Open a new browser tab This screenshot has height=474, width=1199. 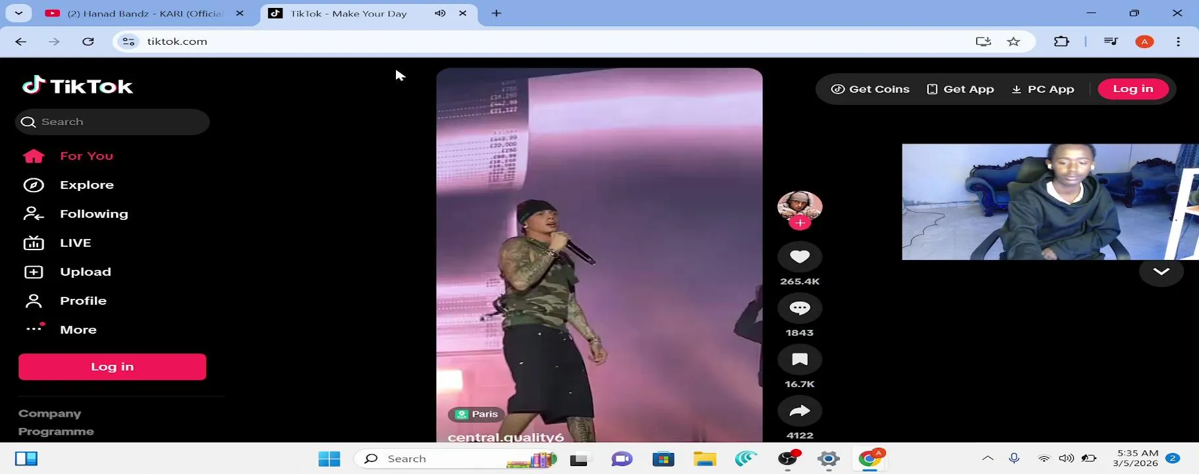[x=497, y=13]
